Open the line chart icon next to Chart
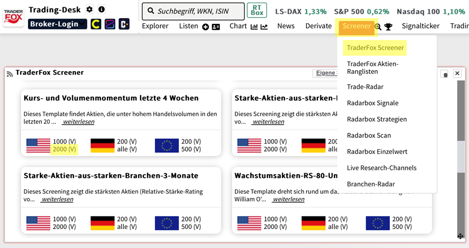 [264, 27]
